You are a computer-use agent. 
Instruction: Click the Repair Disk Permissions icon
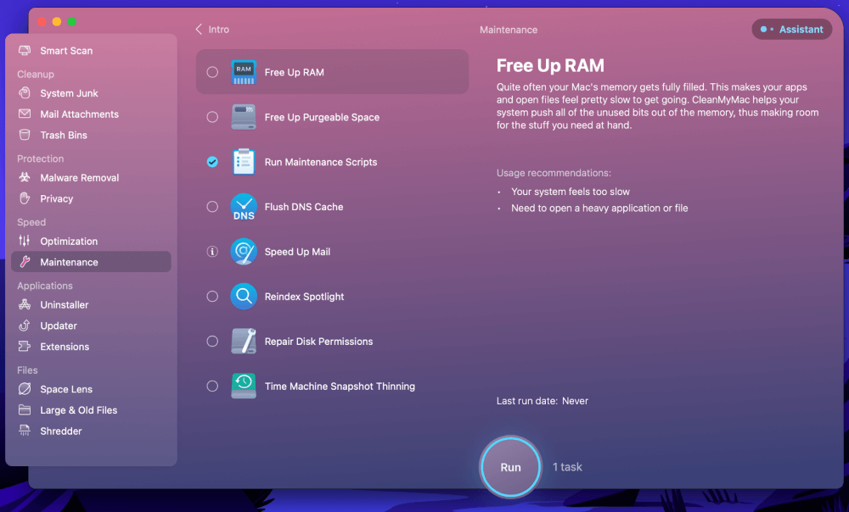244,342
